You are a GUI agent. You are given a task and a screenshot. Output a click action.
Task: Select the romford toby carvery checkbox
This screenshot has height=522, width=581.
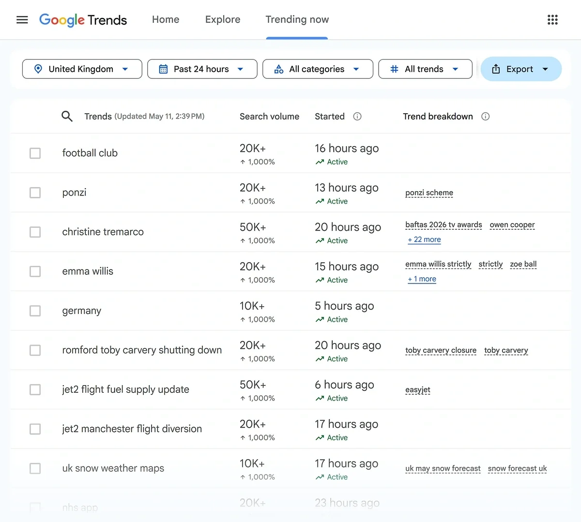pyautogui.click(x=35, y=350)
